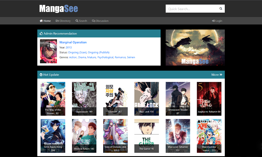Image resolution: width=262 pixels, height=157 pixels.
Task: Click the MangaSee wolves banner image
Action: click(x=195, y=48)
